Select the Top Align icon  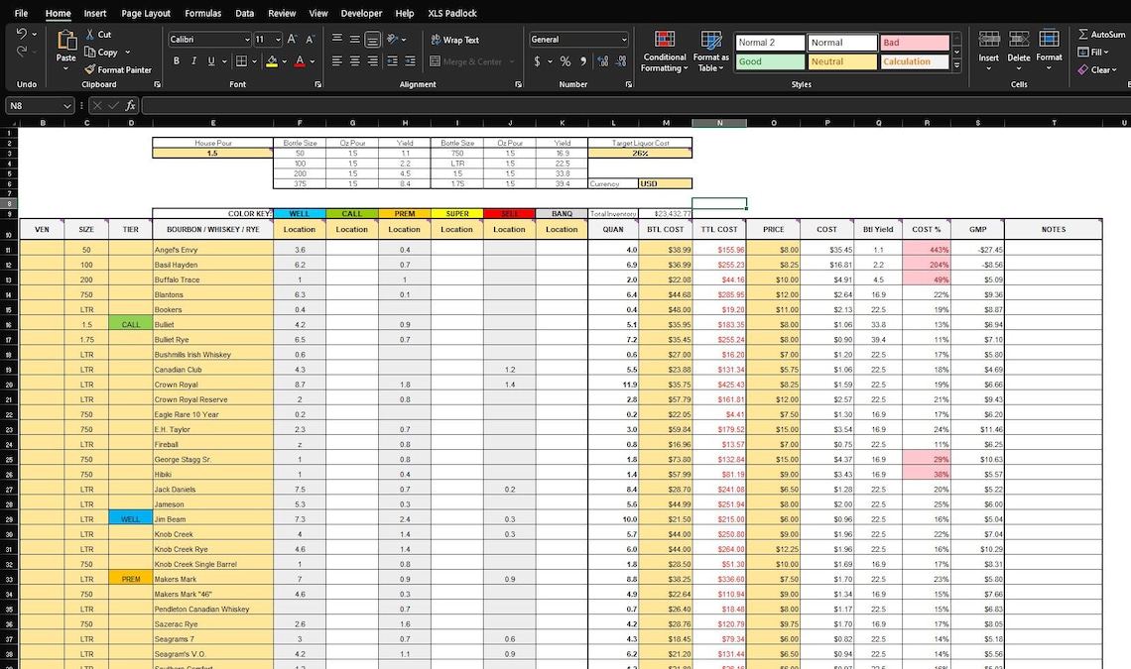tap(337, 40)
